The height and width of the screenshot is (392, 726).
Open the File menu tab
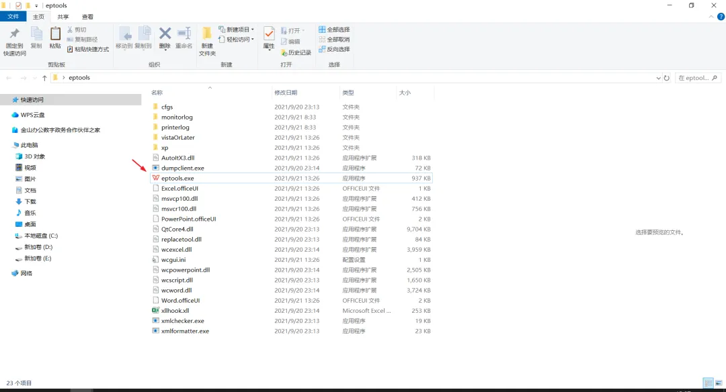coord(13,17)
